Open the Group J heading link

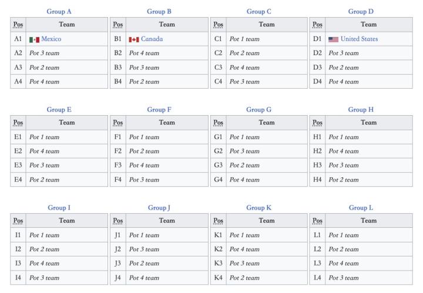point(159,207)
